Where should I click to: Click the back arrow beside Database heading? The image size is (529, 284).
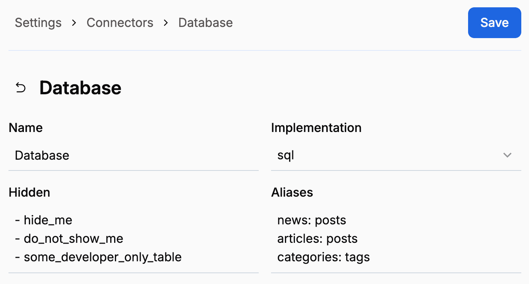pyautogui.click(x=20, y=87)
